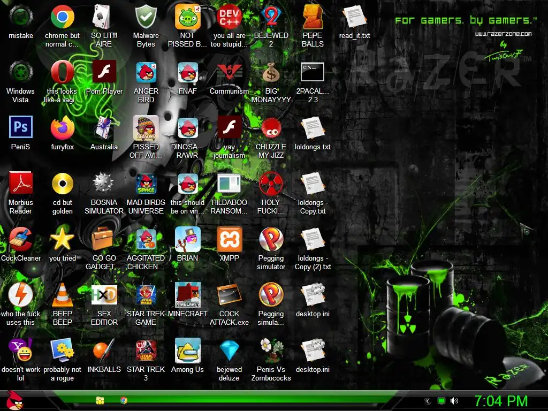Launch the PISSED OFF AVI... Seasons icon

click(x=146, y=128)
